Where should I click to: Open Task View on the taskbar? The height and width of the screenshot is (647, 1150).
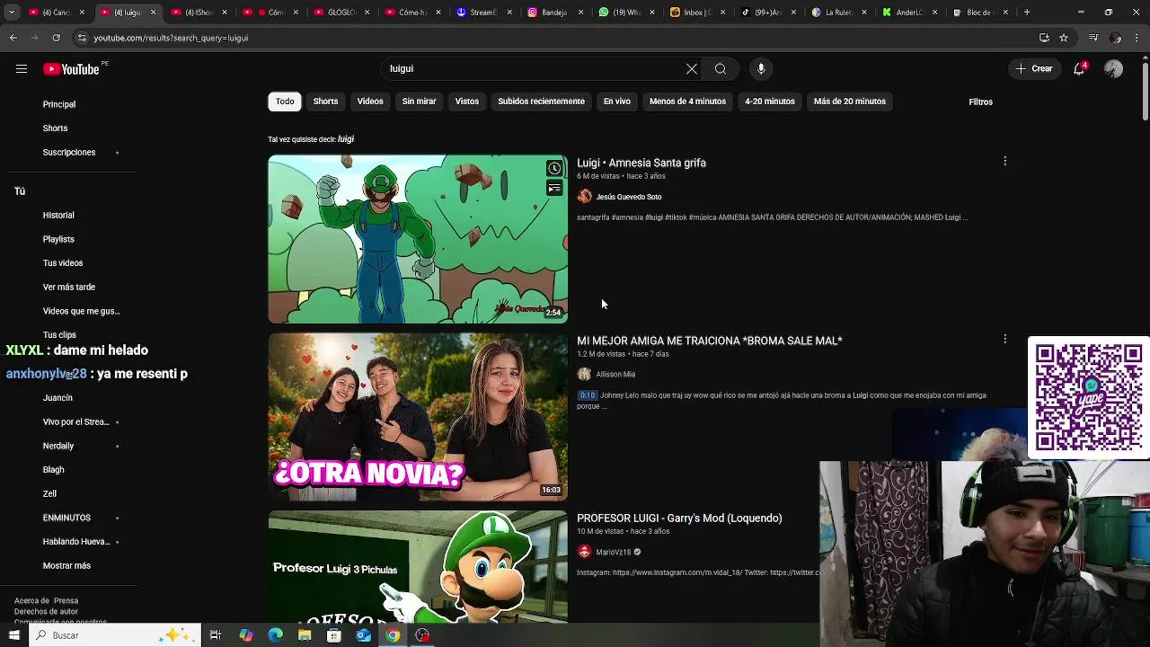(x=216, y=635)
